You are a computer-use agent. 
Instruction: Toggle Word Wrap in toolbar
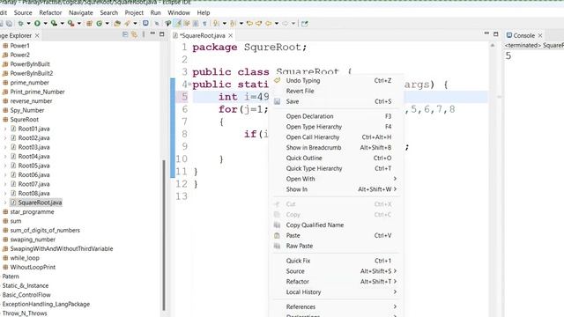187,24
